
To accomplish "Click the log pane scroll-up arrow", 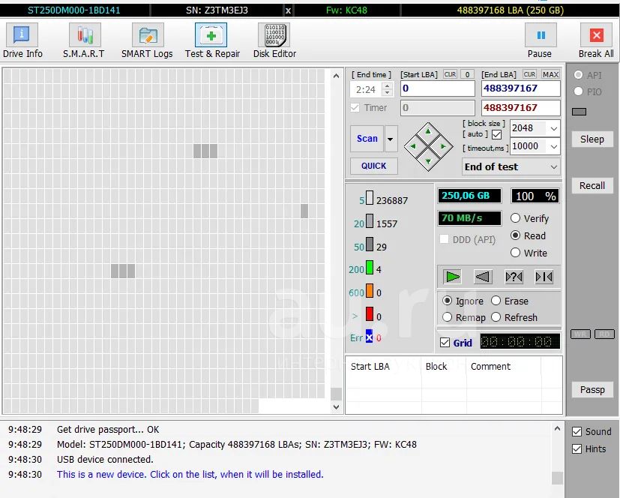I will tap(557, 428).
